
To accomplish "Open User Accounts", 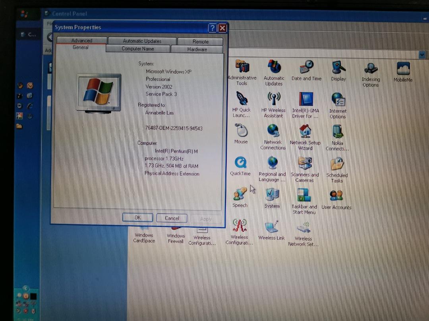I will [x=336, y=196].
